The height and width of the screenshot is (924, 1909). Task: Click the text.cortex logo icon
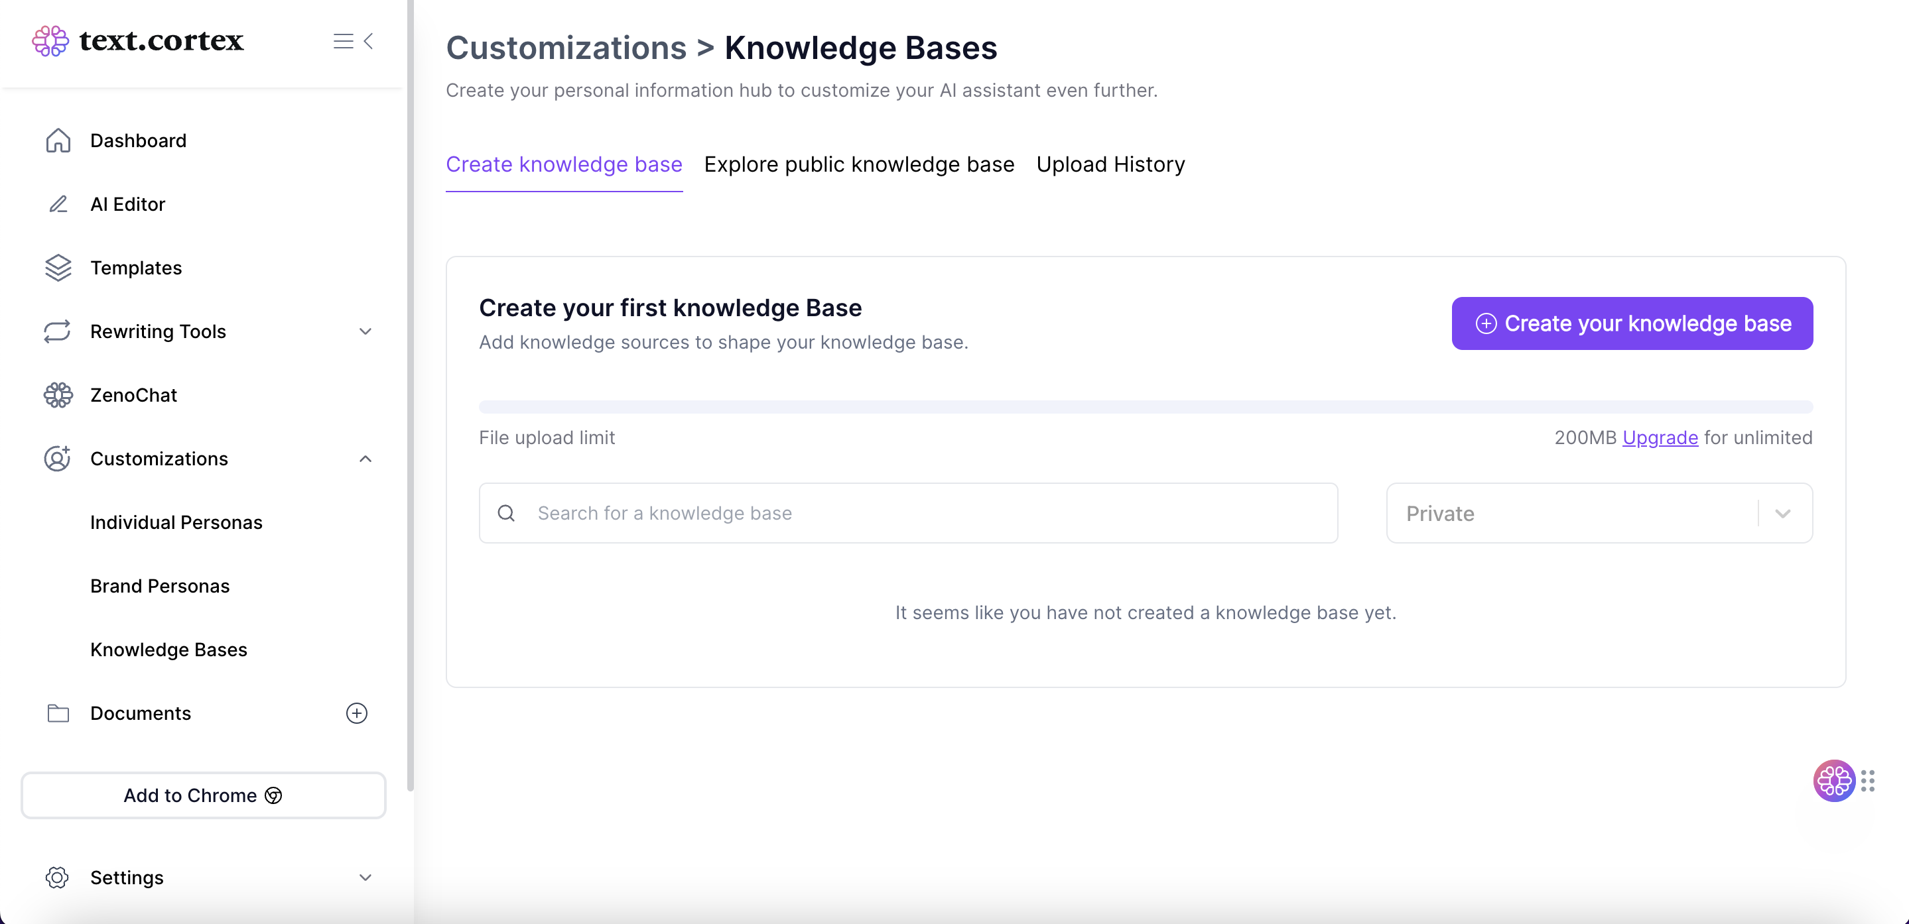50,40
